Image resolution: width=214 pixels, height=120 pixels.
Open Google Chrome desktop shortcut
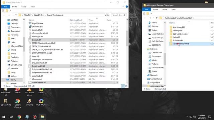[18, 103]
